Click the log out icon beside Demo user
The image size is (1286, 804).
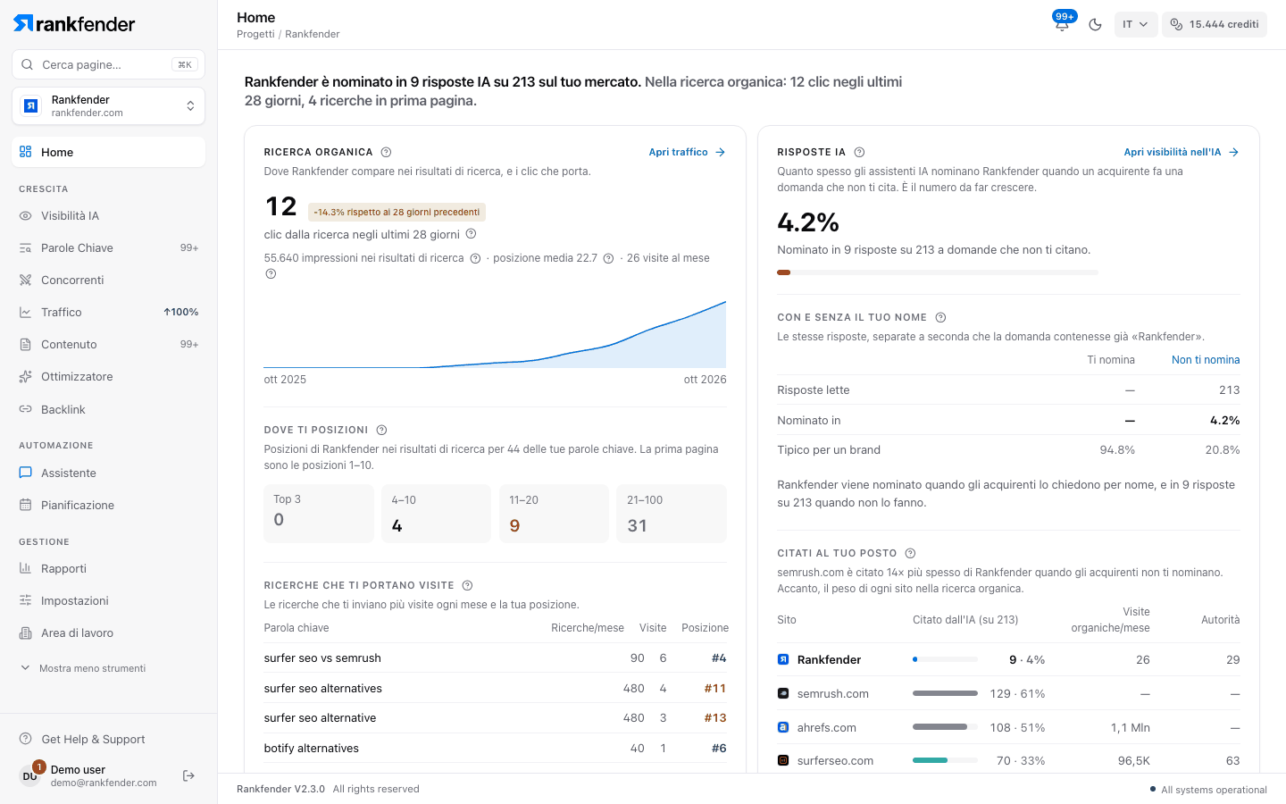[x=188, y=775]
